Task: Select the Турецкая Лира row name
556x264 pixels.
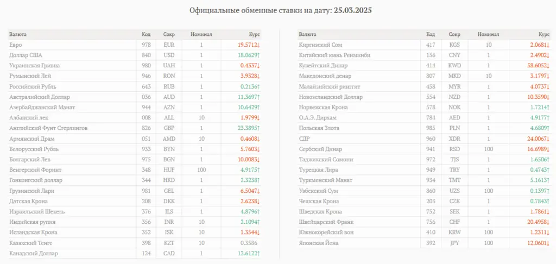Action: pos(318,170)
